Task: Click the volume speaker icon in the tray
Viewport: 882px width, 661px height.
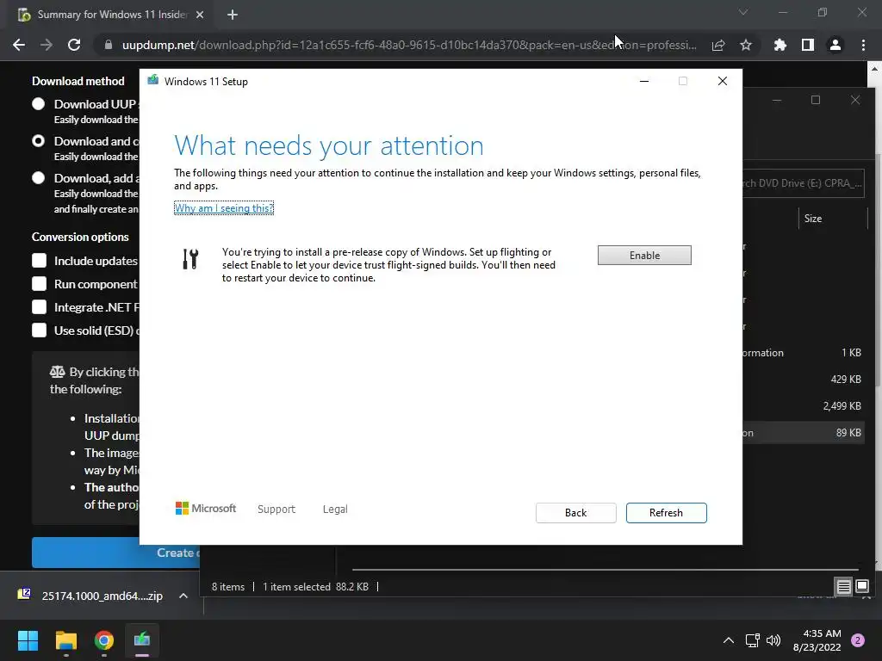Action: point(773,640)
